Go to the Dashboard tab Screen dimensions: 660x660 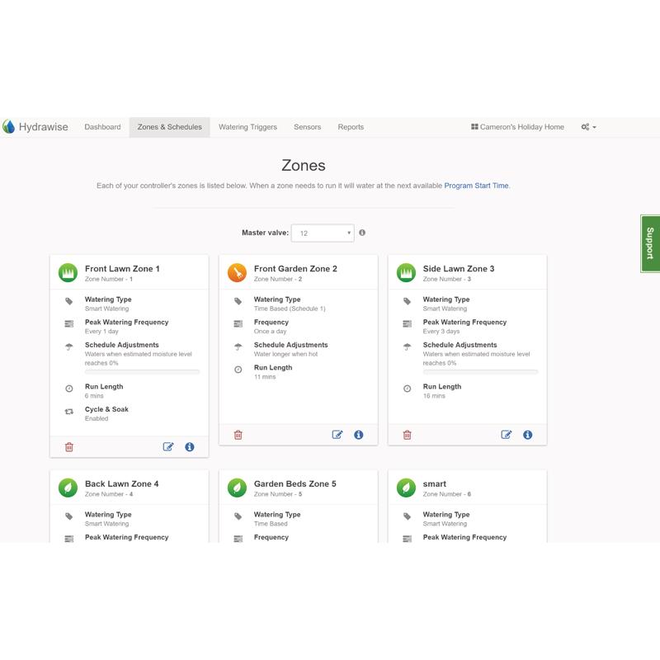pyautogui.click(x=102, y=127)
